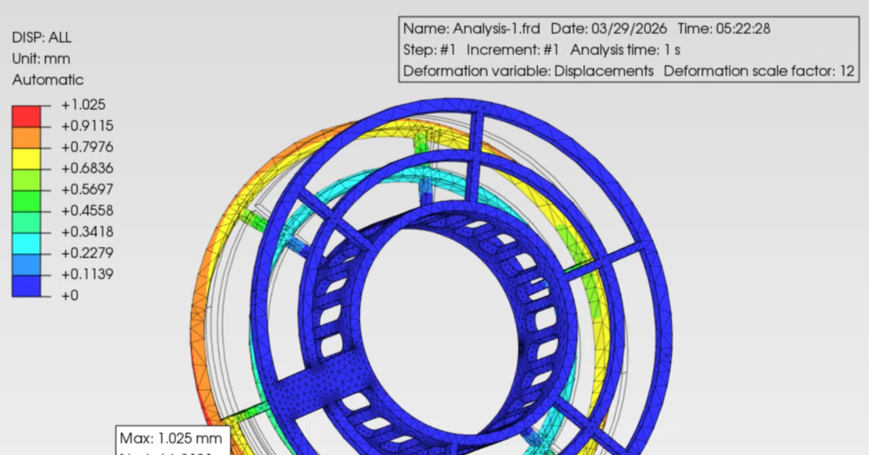Click the legend value '+0.3418'
Image resolution: width=869 pixels, height=455 pixels.
(x=87, y=232)
